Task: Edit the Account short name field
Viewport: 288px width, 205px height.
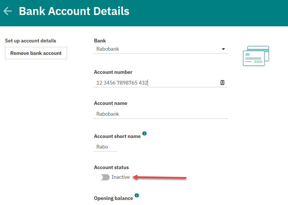Action: pyautogui.click(x=105, y=147)
